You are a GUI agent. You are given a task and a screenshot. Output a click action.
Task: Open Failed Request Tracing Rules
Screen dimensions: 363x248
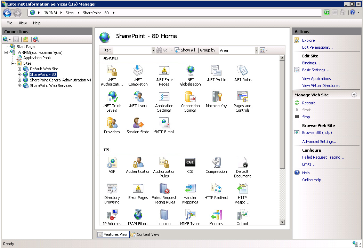164,194
